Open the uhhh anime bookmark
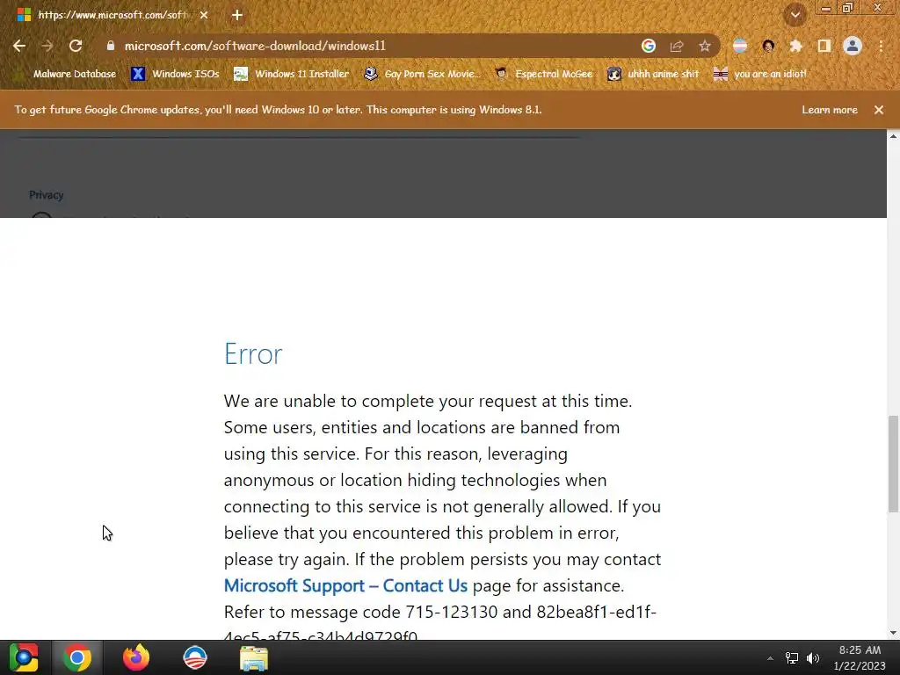Viewport: 900px width, 675px height. pos(653,74)
